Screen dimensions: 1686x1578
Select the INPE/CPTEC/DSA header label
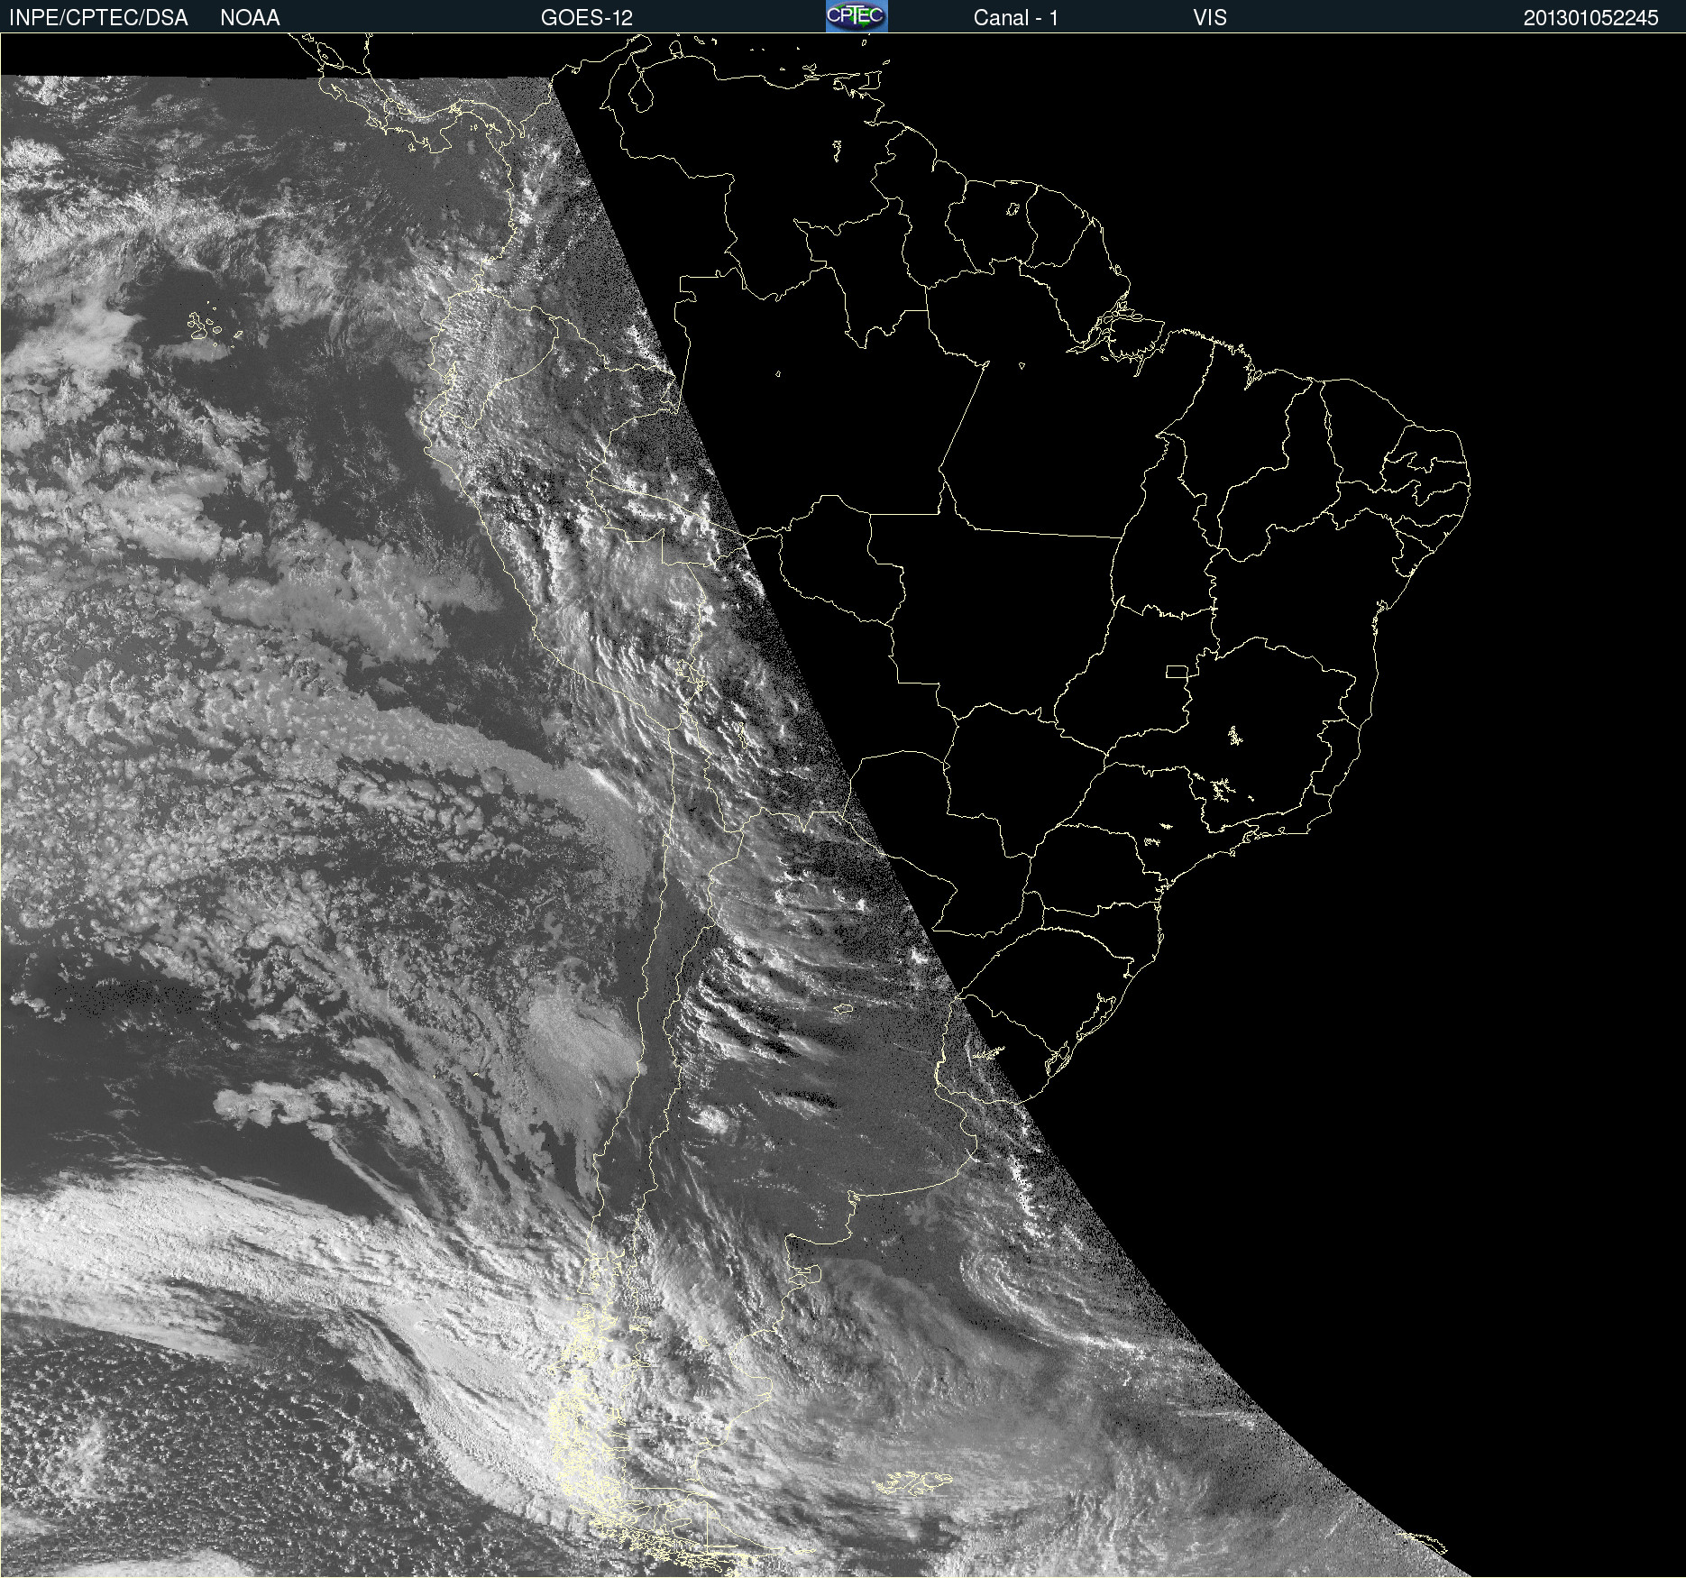(98, 18)
